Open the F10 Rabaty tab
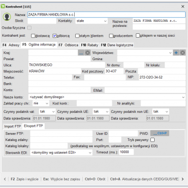The image size is (188, 188). (x=89, y=45)
